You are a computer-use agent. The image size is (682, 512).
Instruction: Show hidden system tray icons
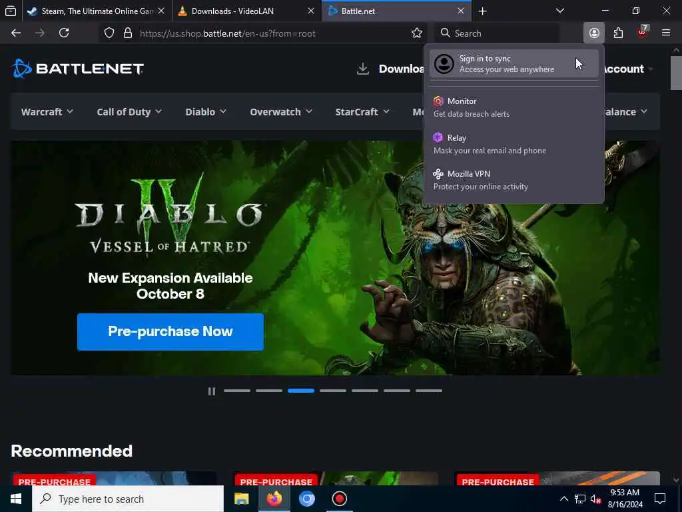pyautogui.click(x=563, y=499)
